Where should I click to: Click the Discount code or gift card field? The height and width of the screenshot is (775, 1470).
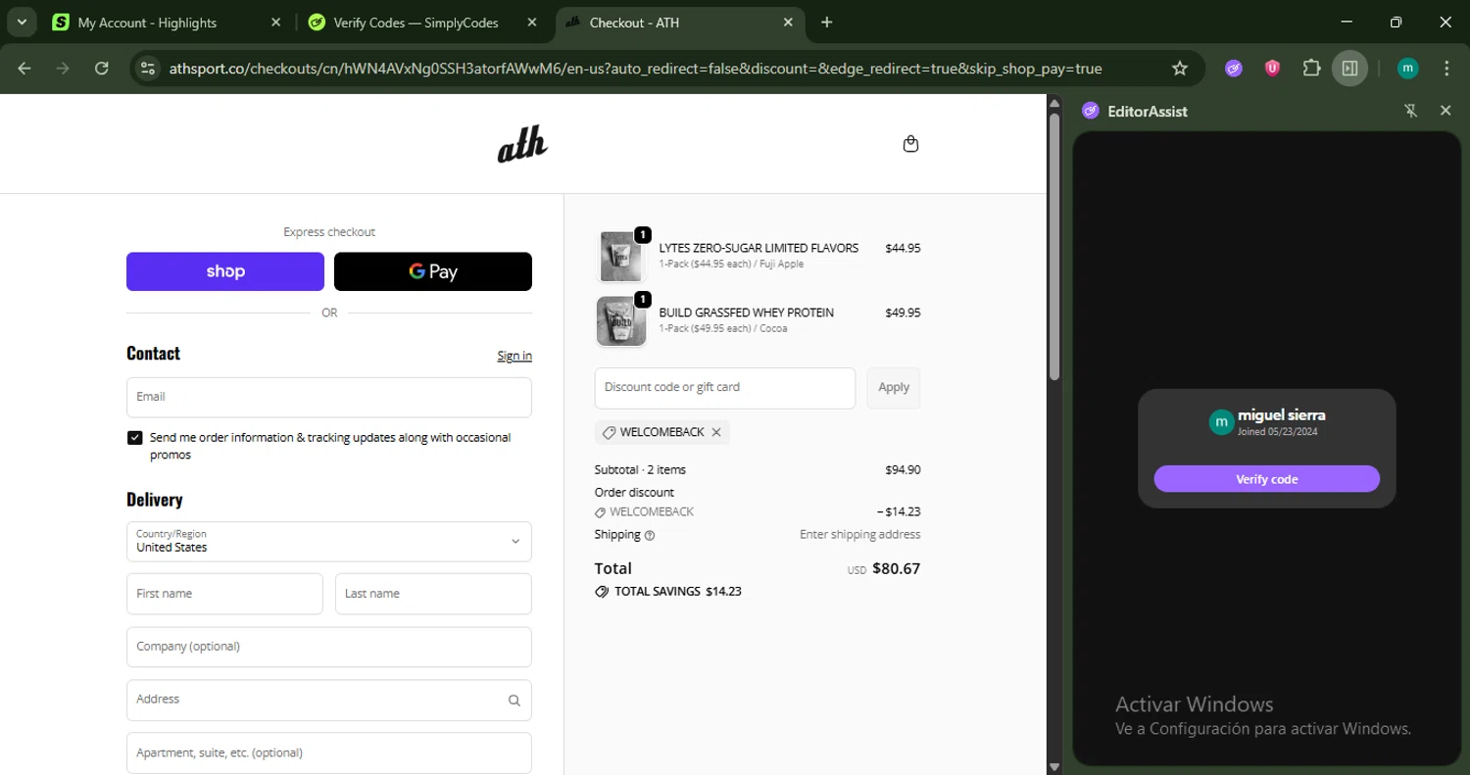click(725, 388)
